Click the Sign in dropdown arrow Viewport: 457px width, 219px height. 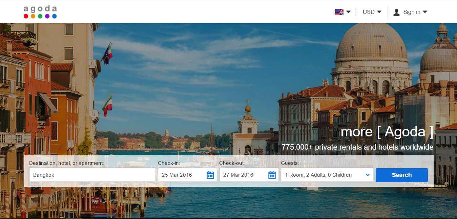tap(425, 12)
